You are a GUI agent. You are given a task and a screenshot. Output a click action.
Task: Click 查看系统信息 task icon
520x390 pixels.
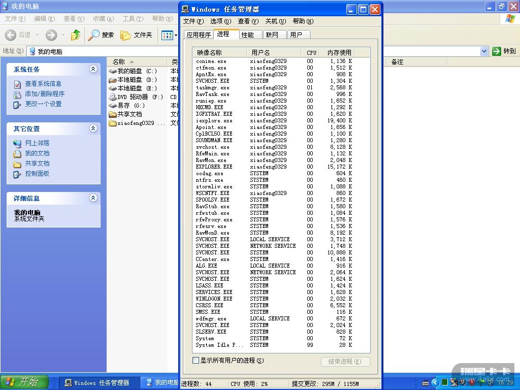pos(17,84)
